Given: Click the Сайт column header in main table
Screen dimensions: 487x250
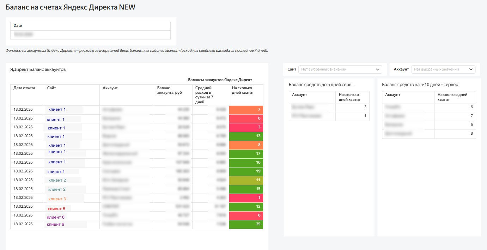Looking at the screenshot, I should pos(72,95).
